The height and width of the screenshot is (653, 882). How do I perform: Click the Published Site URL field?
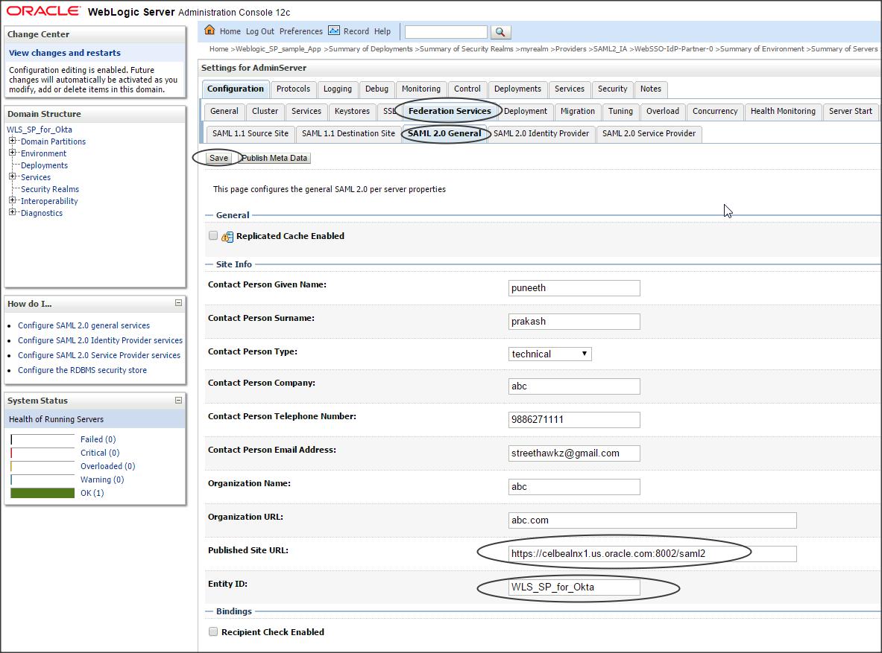pos(652,553)
